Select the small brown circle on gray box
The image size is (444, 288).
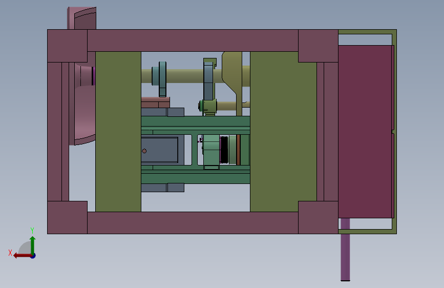(144, 151)
